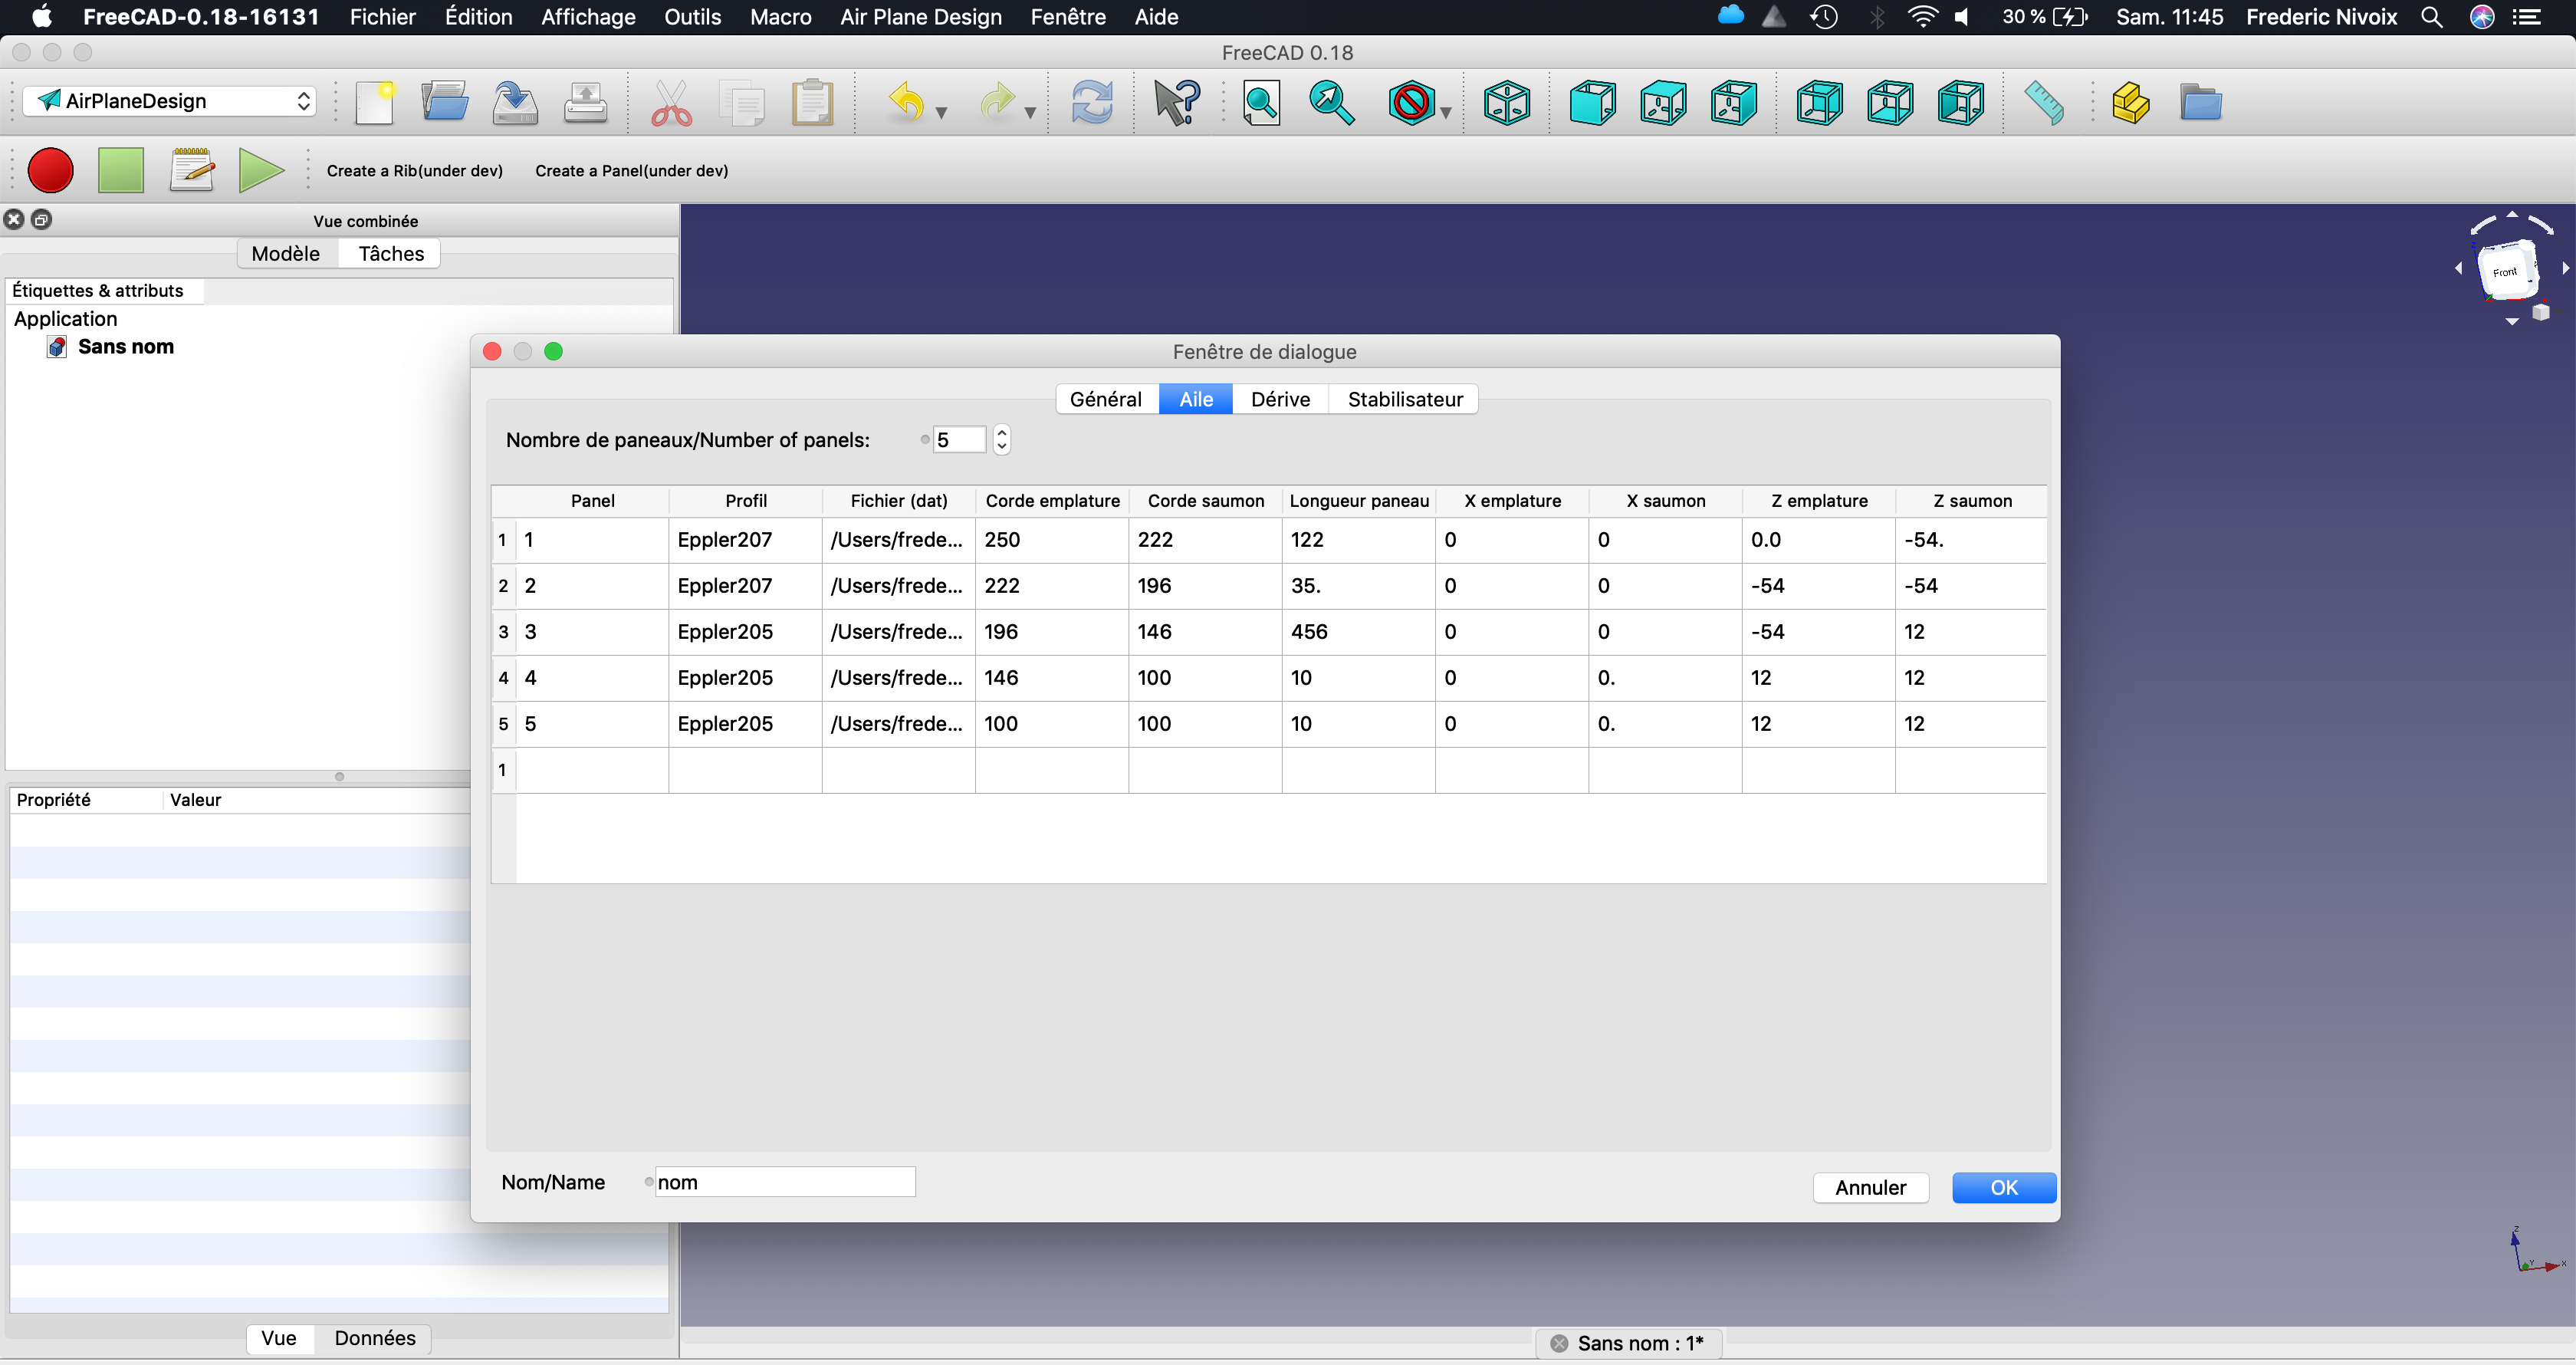Click the Fit all magnifier icon

click(x=1261, y=102)
